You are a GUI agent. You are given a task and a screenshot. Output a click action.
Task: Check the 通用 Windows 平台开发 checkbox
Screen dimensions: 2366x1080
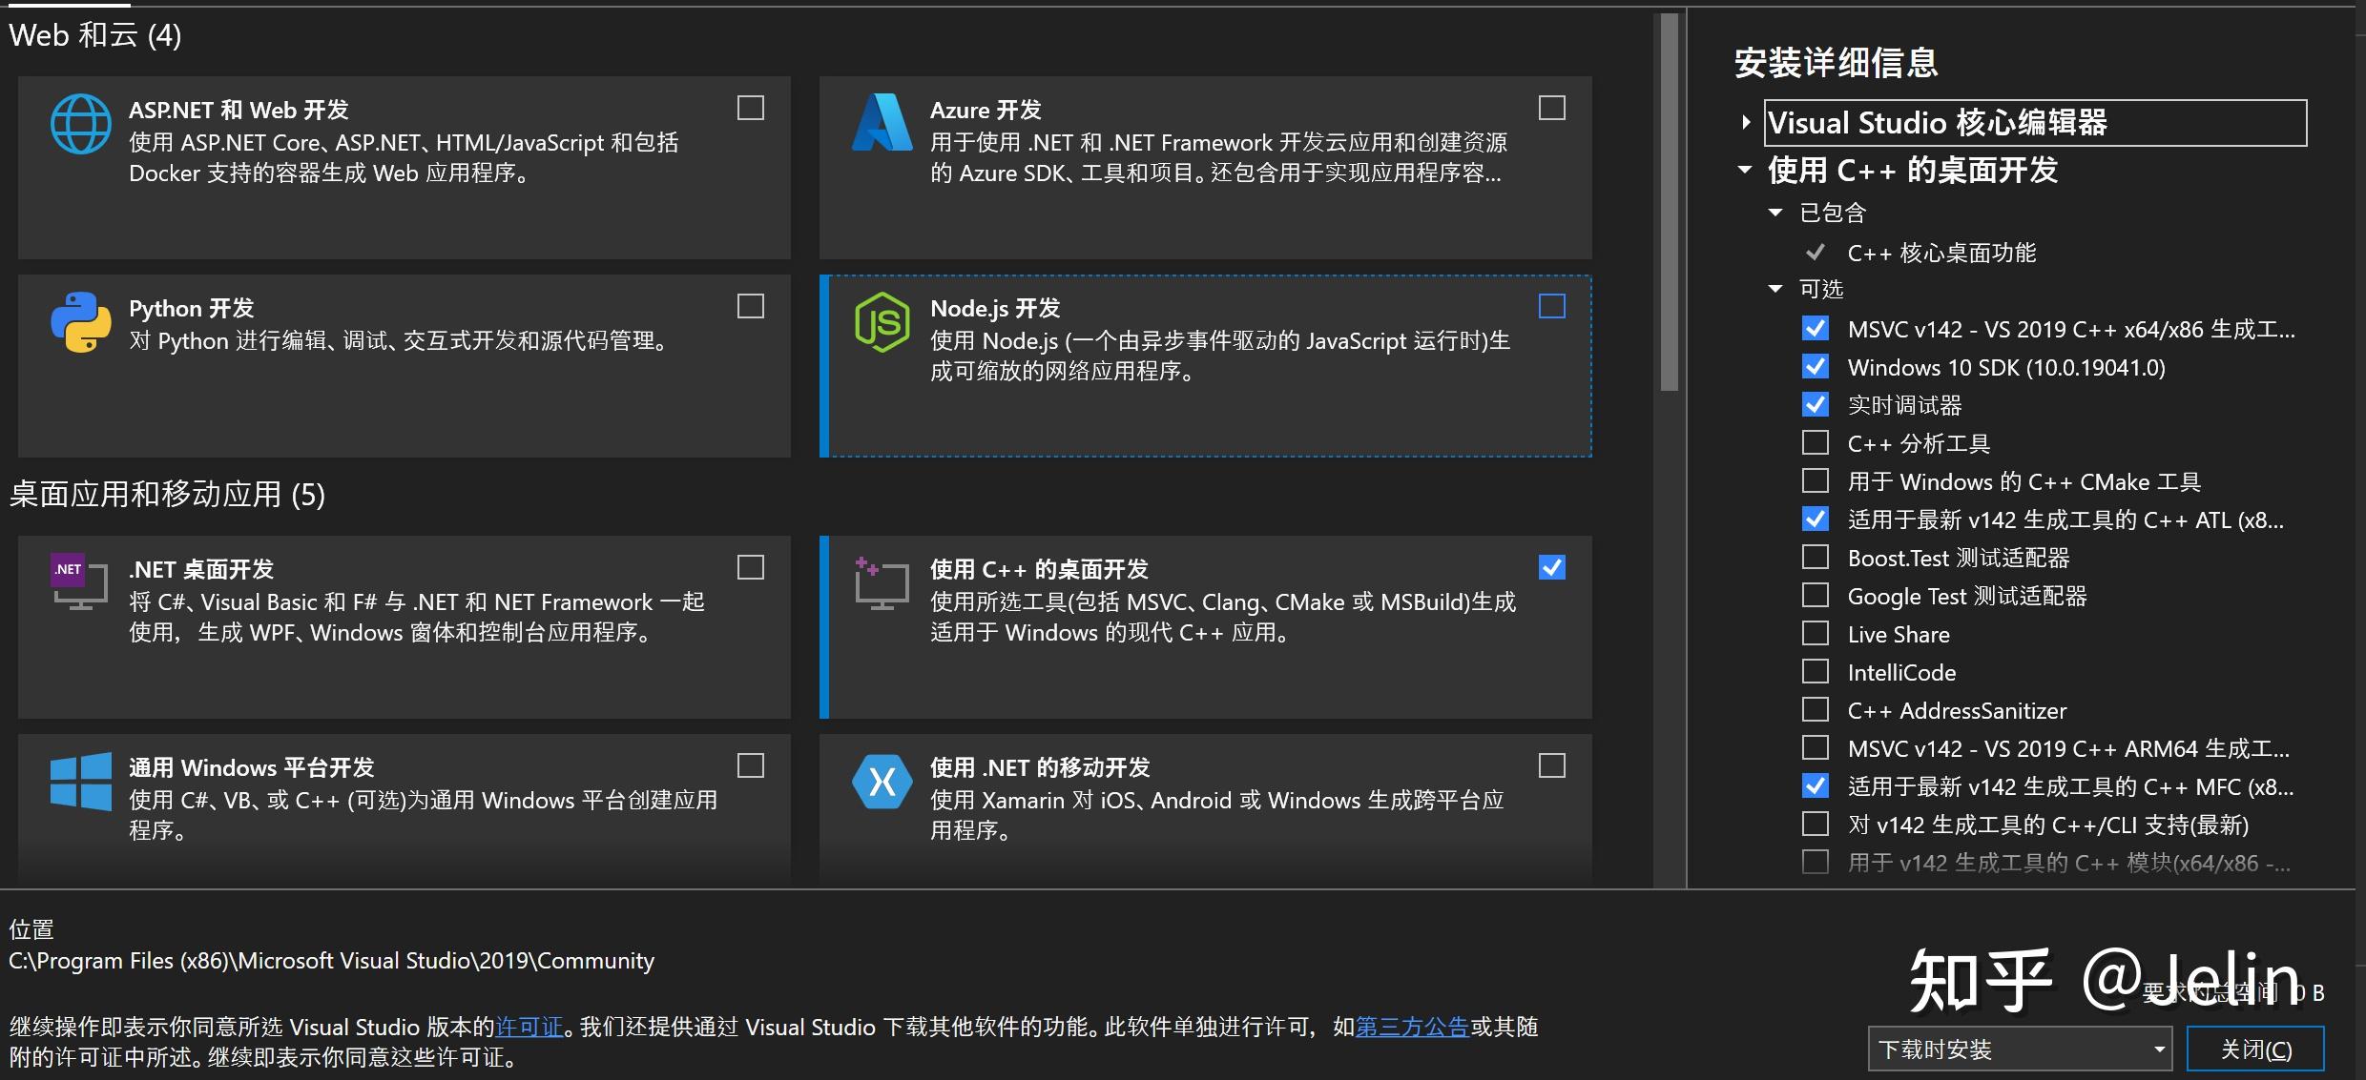click(751, 765)
